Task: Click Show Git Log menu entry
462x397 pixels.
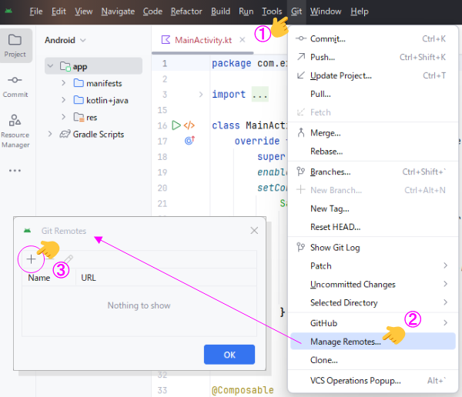Action: click(x=334, y=248)
